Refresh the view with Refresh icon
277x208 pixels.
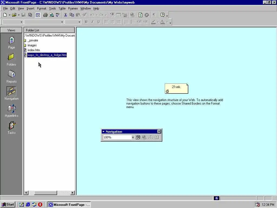[140, 15]
